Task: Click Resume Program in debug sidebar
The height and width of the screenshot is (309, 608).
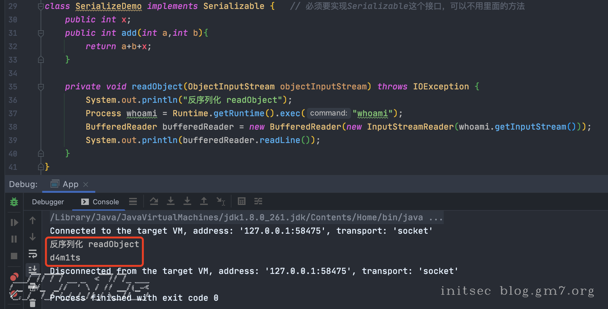Action: (14, 222)
